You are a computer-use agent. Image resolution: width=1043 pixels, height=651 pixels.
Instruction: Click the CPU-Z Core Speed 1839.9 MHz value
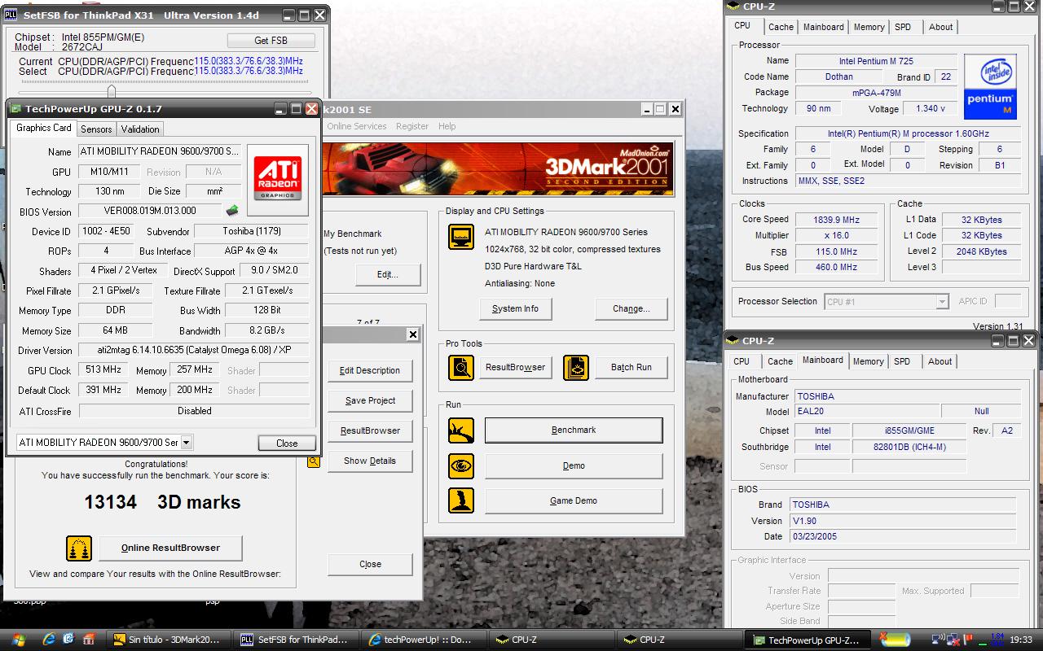836,220
